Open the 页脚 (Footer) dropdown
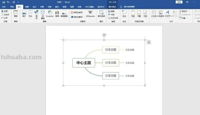Viewport: 200px width, 115px height. 139,14
